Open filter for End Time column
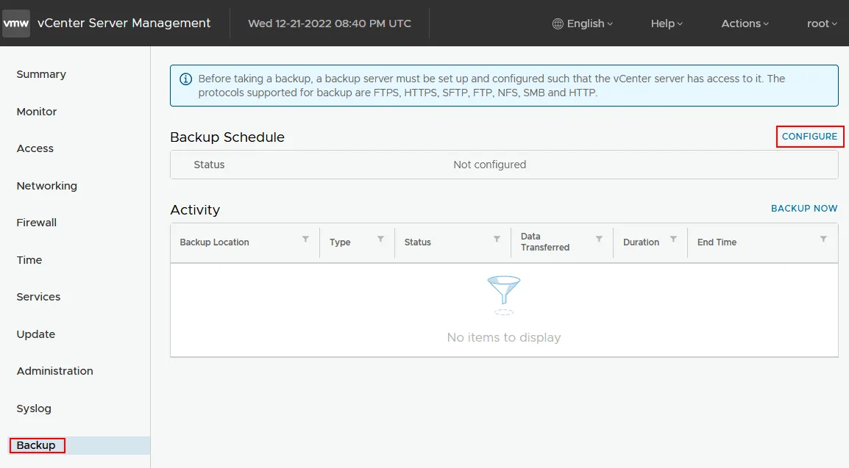The width and height of the screenshot is (849, 468). click(823, 240)
